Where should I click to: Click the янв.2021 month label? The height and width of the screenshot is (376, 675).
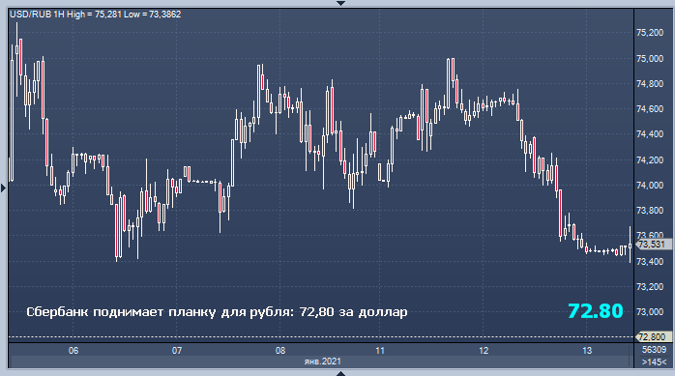coord(322,362)
